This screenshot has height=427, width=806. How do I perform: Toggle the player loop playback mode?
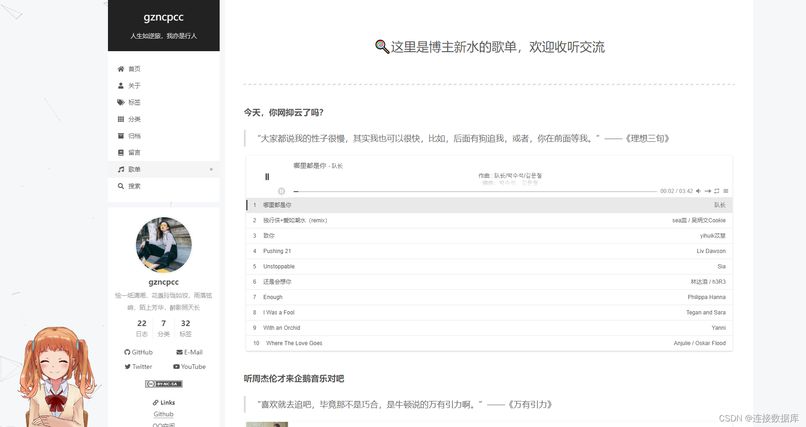(717, 191)
